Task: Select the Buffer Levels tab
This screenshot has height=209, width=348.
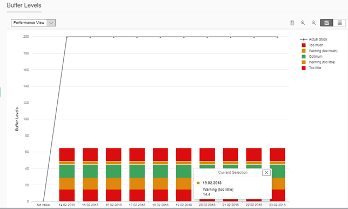Action: click(24, 5)
